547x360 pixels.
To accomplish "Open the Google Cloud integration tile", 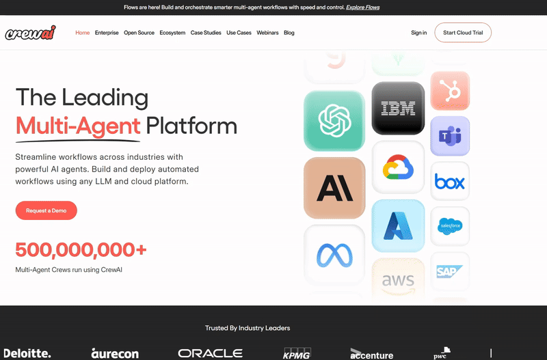I will tap(398, 168).
